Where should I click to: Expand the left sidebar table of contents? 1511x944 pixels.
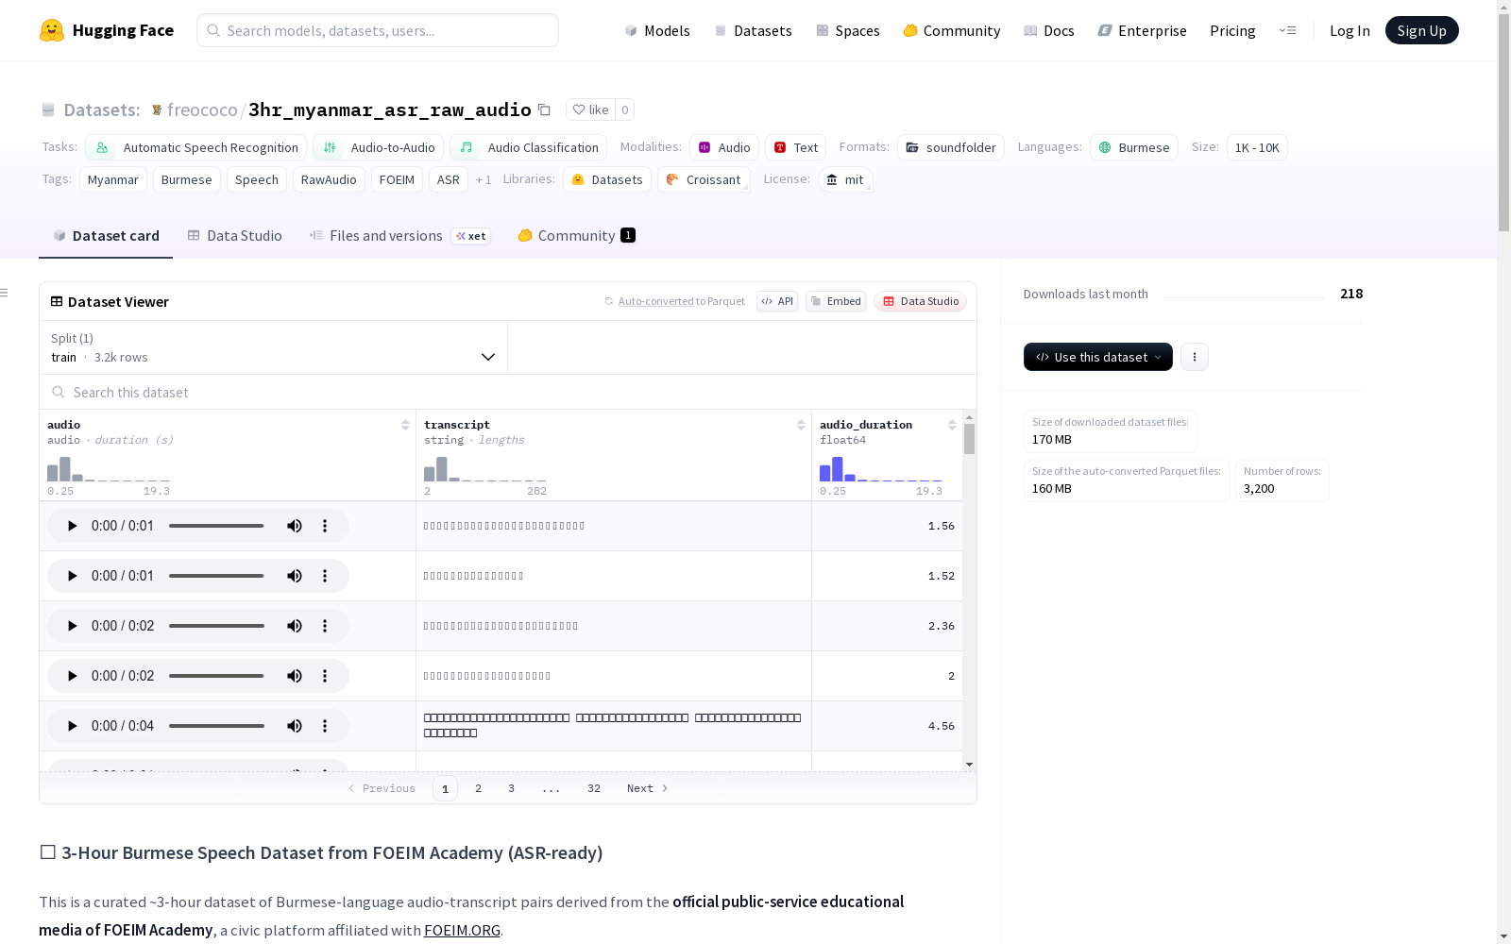tap(5, 293)
